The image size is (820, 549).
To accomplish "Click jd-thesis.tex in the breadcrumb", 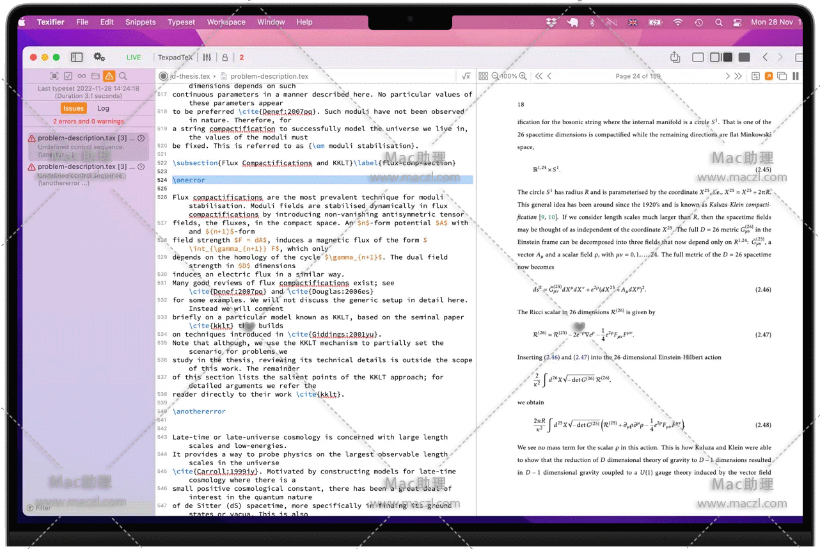I will [189, 76].
